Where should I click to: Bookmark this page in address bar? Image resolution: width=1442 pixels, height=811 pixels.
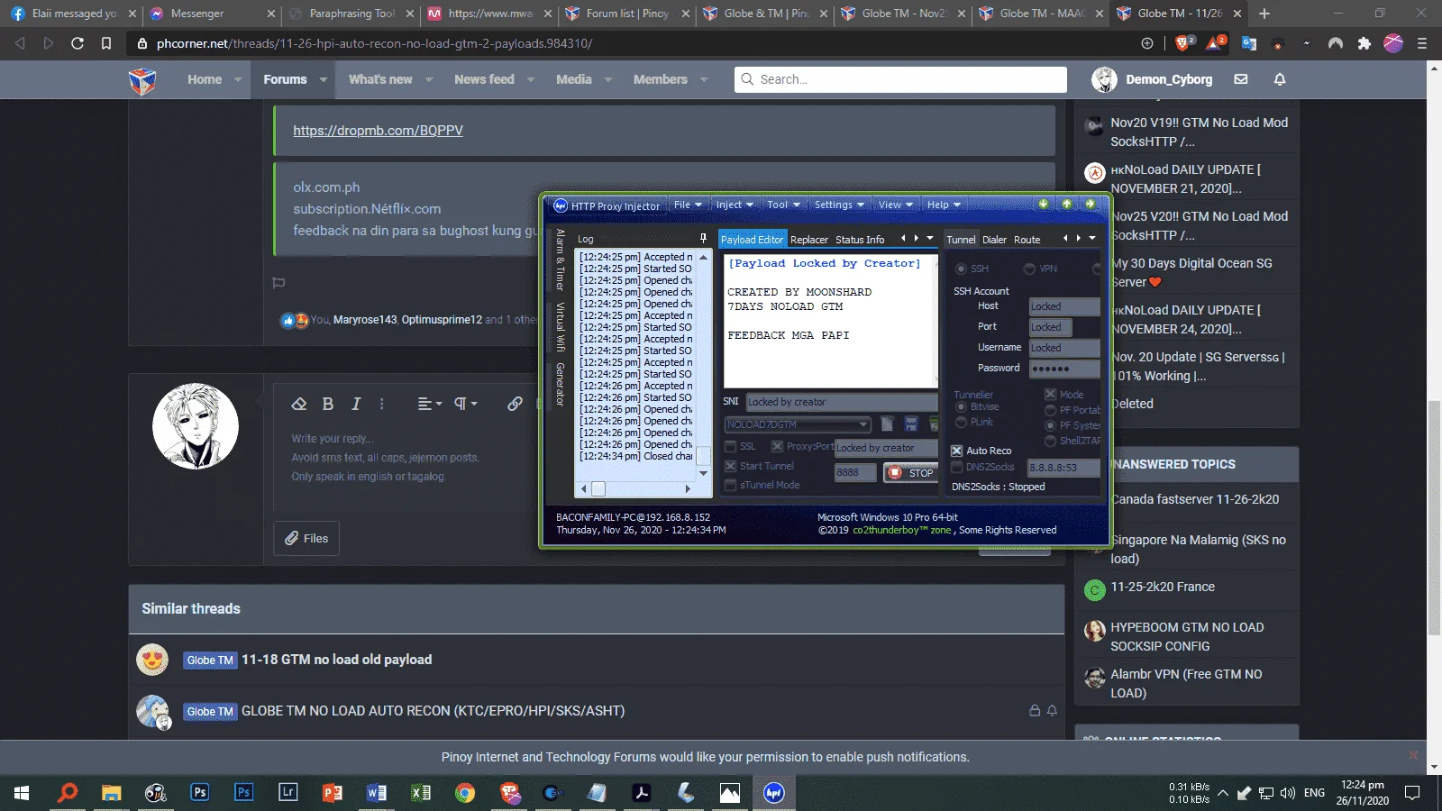point(106,42)
